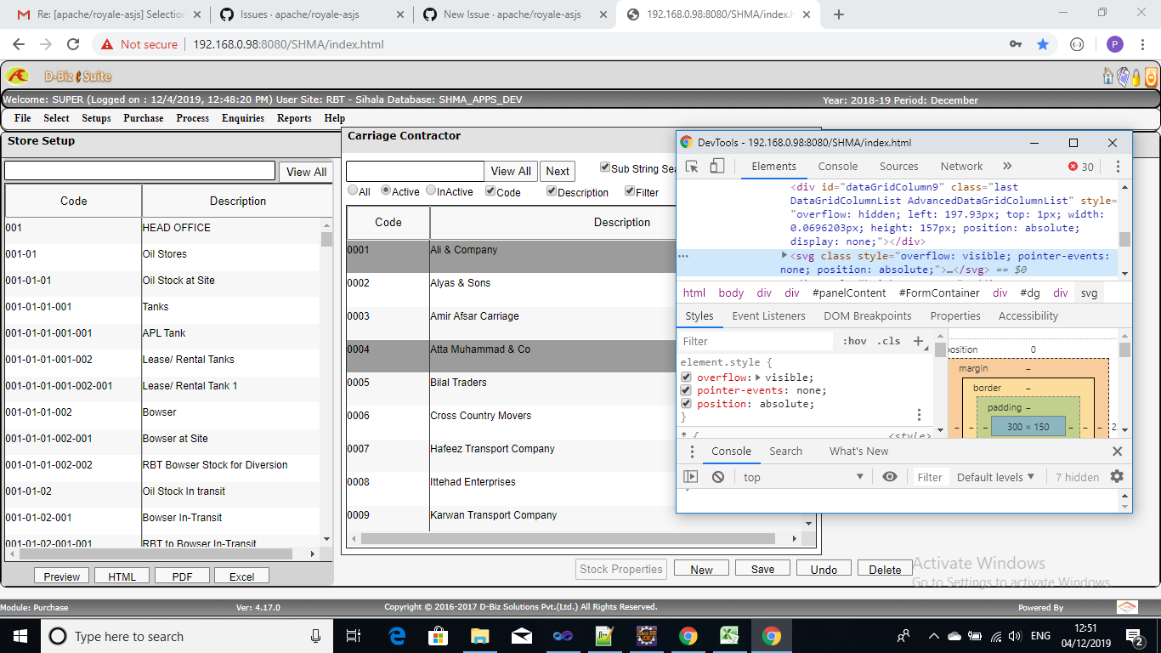Create a live expression with eye icon
The width and height of the screenshot is (1161, 653).
pyautogui.click(x=890, y=477)
